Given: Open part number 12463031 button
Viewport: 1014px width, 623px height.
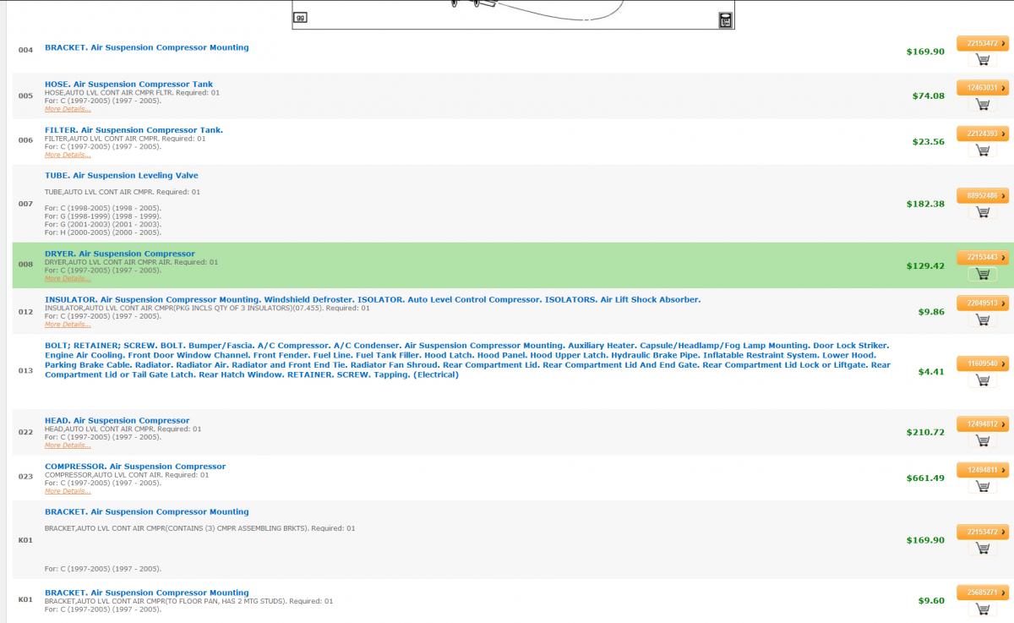Looking at the screenshot, I should (982, 88).
